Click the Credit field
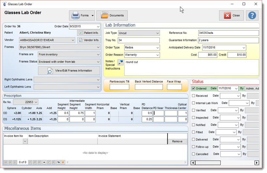This screenshot has height=173, width=267. coord(237,55)
